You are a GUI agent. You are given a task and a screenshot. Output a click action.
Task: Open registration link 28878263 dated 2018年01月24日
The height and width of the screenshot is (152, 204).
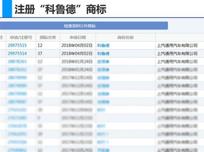click(17, 62)
